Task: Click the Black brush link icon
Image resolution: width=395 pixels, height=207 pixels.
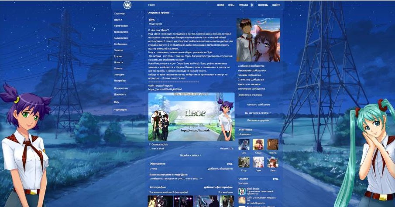Action: click(242, 191)
